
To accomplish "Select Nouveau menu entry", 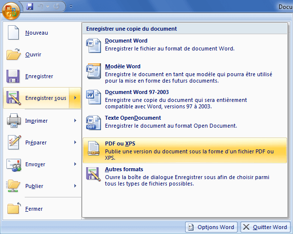I will 42,33.
